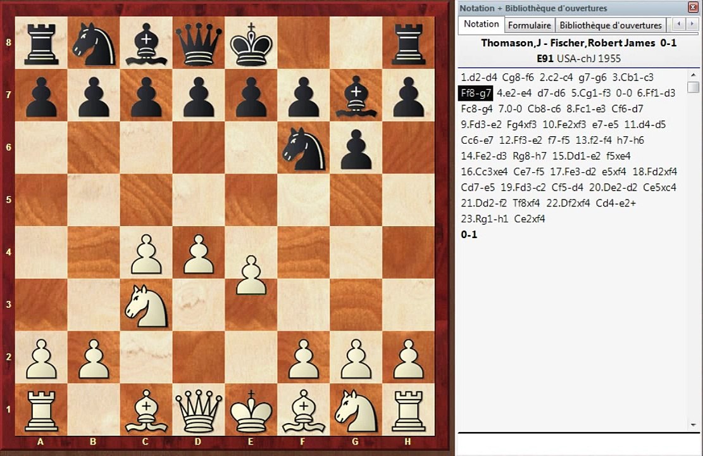Close the Notation panel with red X
The width and height of the screenshot is (703, 456).
[693, 7]
